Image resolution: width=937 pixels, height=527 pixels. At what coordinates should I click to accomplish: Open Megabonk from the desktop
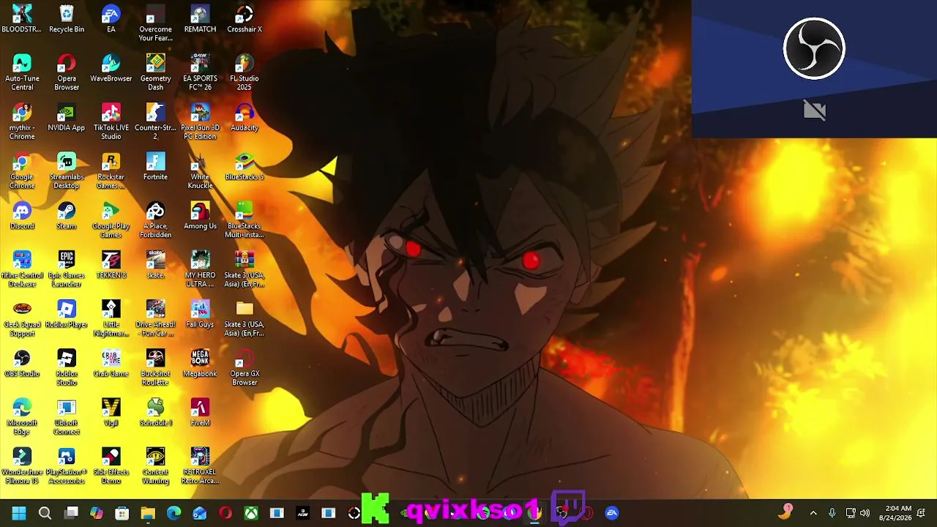(200, 363)
